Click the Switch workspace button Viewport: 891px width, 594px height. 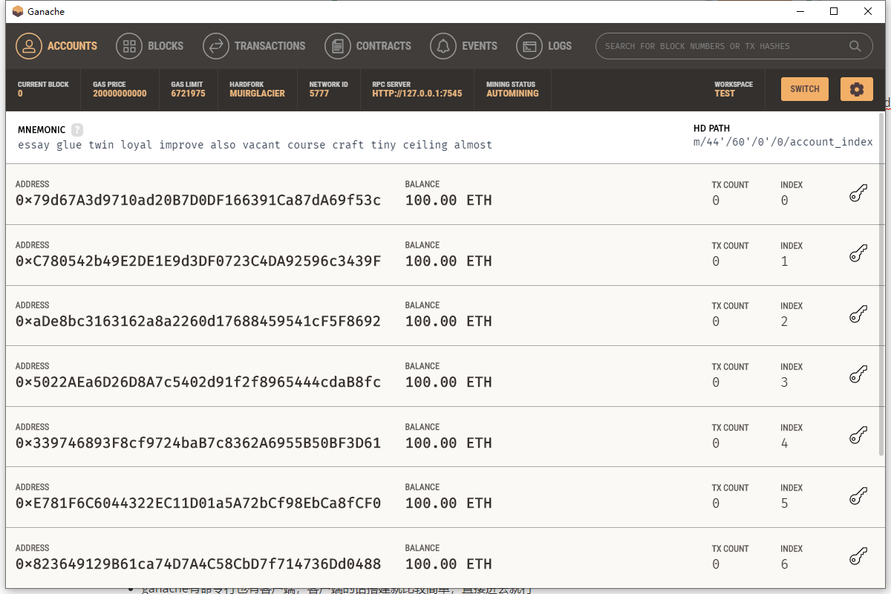[x=805, y=89]
